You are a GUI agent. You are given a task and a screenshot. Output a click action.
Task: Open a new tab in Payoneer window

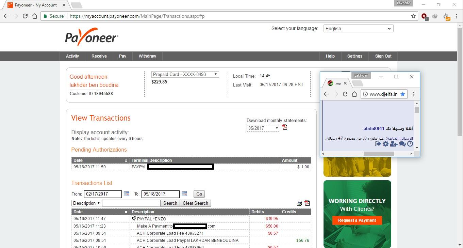tap(76, 5)
